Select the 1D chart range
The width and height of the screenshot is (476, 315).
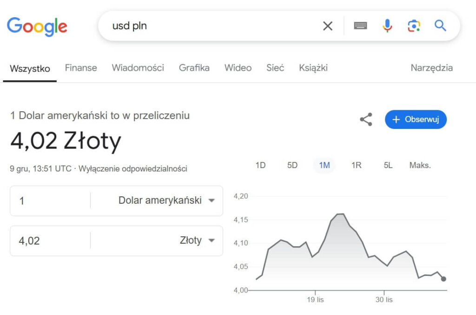pos(261,165)
